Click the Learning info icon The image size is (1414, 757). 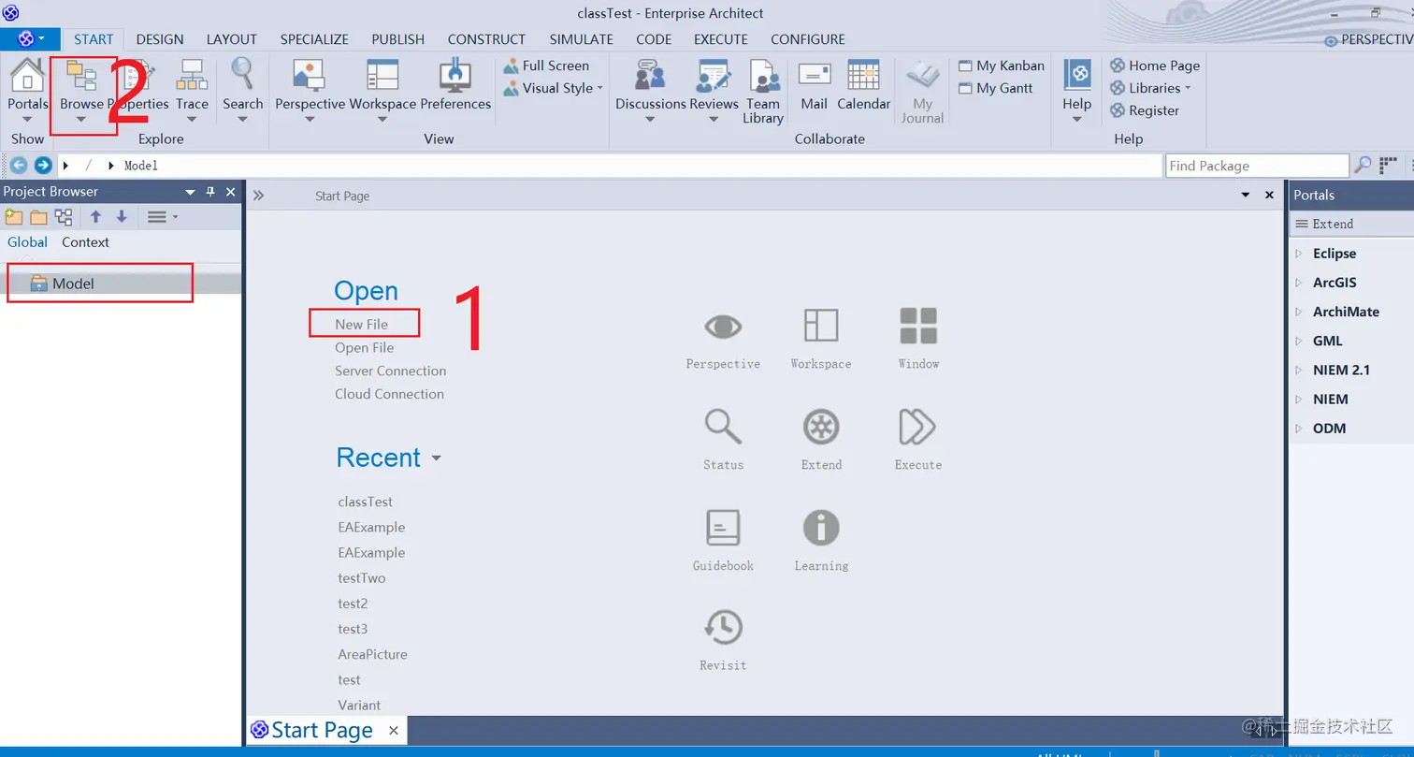click(x=821, y=528)
